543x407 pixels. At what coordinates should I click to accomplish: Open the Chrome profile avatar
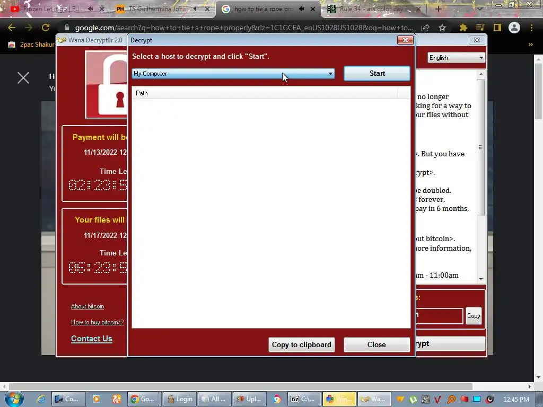(514, 28)
